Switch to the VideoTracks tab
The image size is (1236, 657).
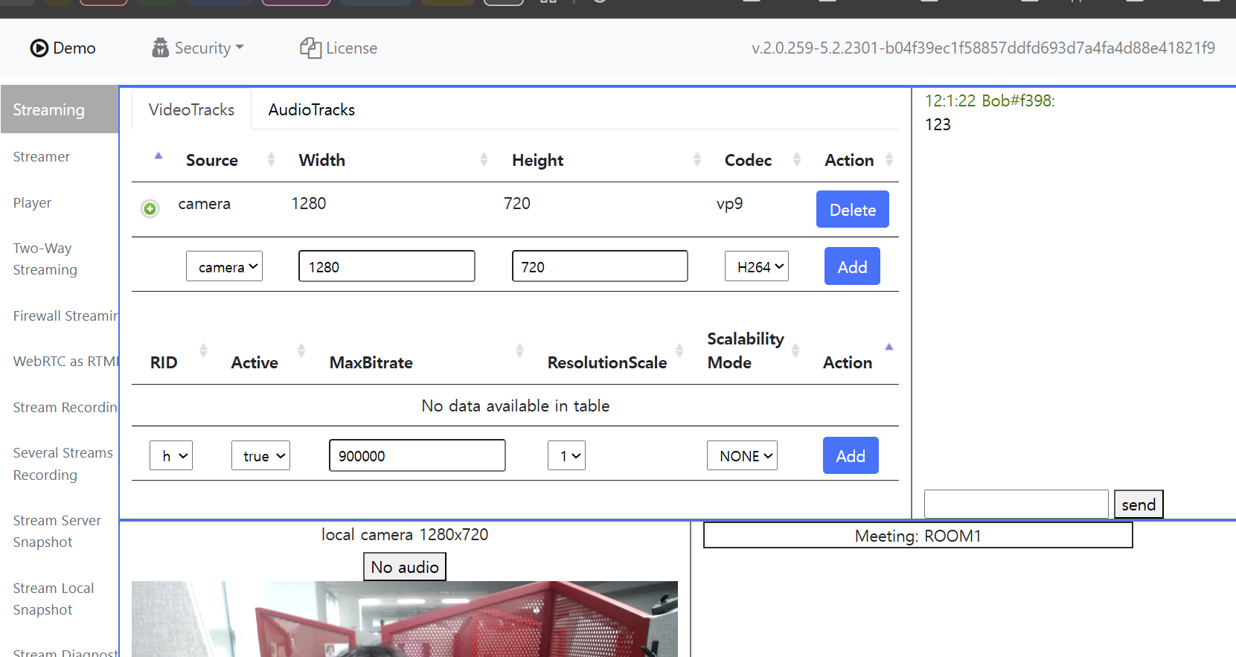[x=191, y=109]
